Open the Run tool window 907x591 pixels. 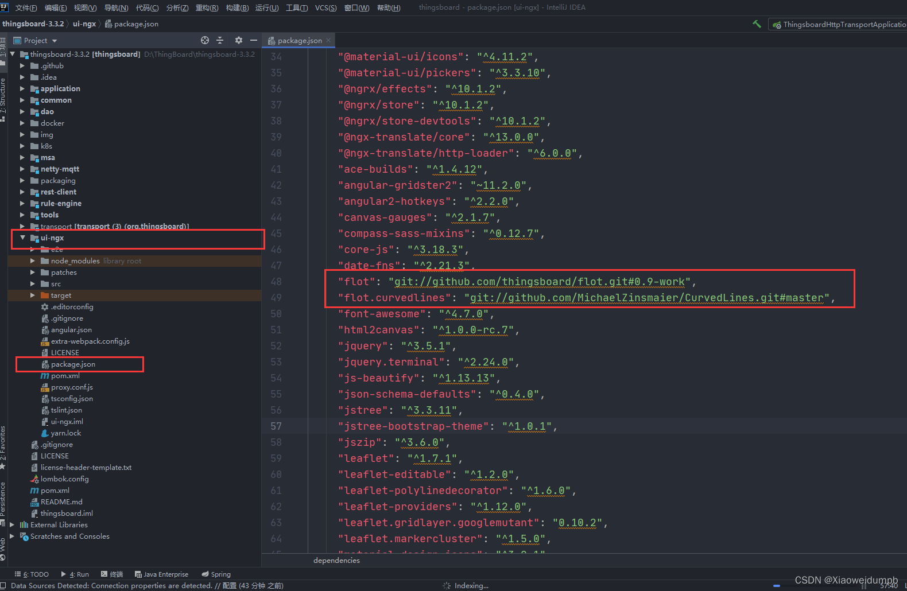(75, 574)
